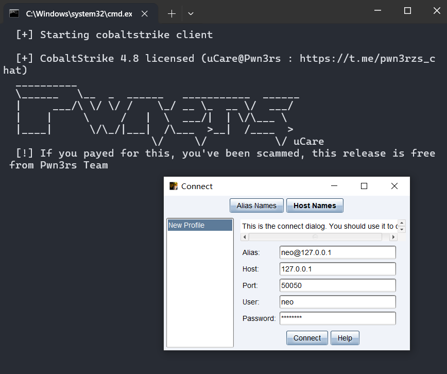The width and height of the screenshot is (447, 374).
Task: Open a new terminal tab
Action: 171,14
